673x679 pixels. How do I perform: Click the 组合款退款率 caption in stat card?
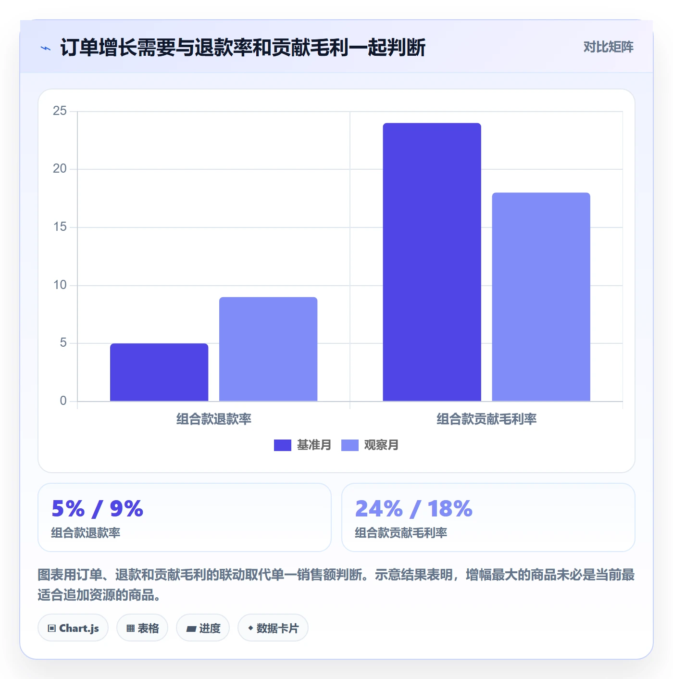click(86, 533)
